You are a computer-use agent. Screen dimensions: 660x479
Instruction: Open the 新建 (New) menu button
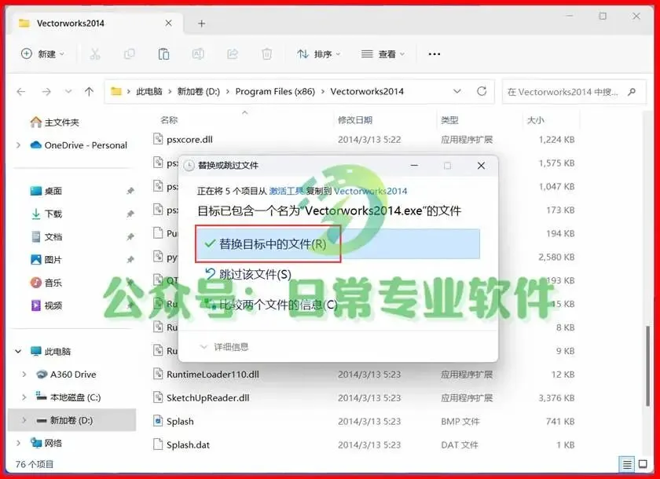coord(42,54)
